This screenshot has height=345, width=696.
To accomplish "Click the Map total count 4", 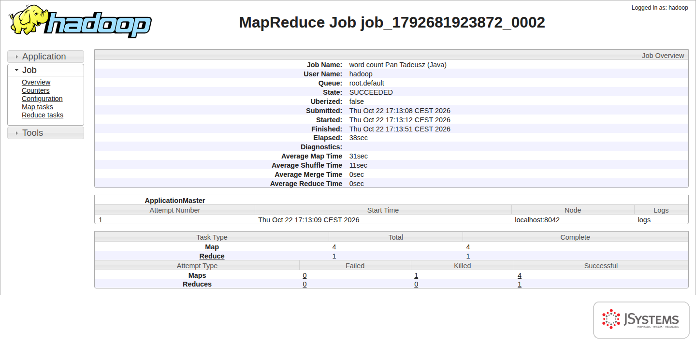I will [x=334, y=247].
